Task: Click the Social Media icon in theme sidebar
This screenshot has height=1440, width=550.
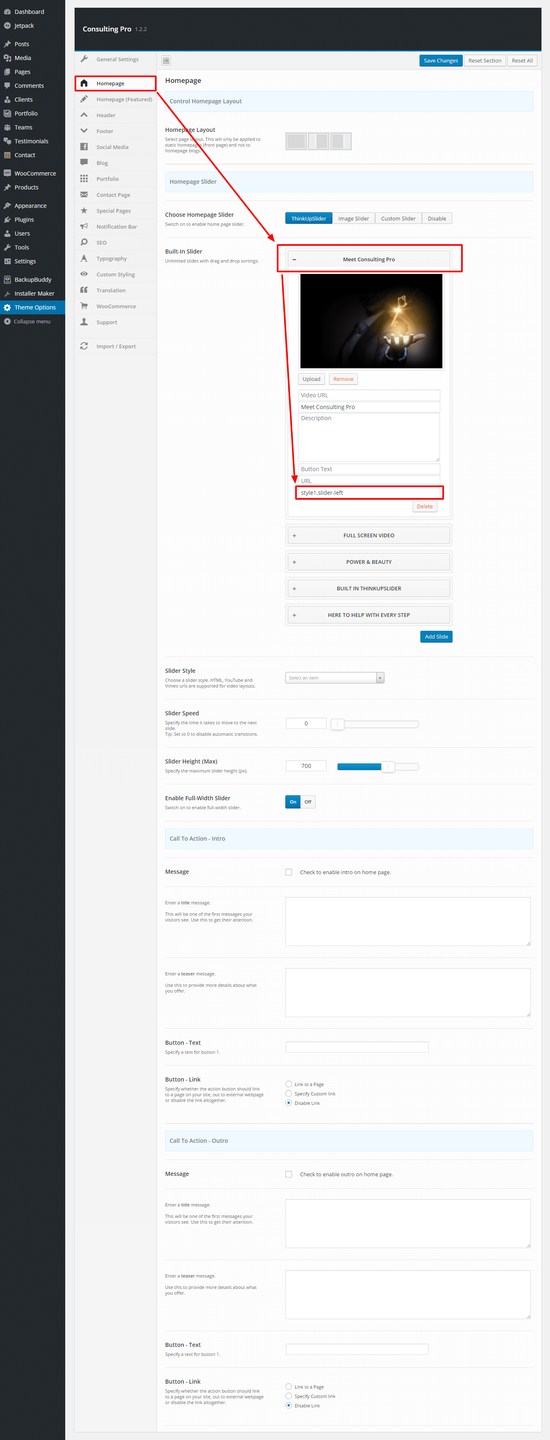Action: point(84,147)
